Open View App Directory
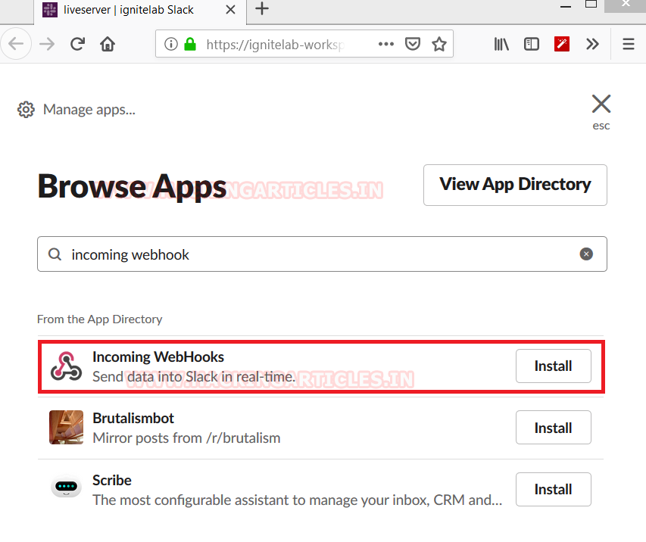646x542 pixels. (515, 185)
